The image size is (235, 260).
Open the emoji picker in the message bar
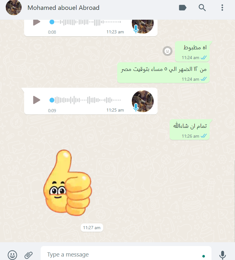[x=12, y=255]
